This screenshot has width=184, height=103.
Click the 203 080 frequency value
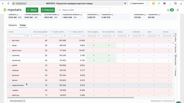pyautogui.click(x=63, y=41)
